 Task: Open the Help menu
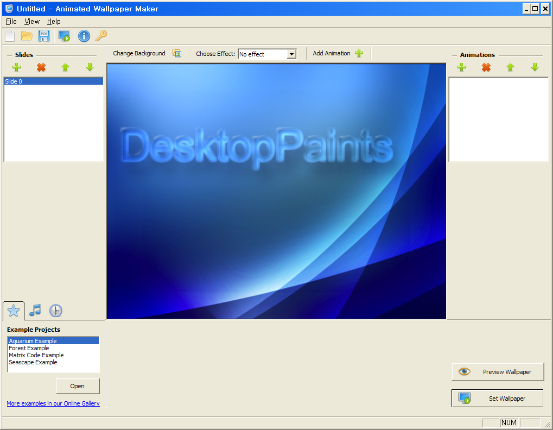(54, 22)
